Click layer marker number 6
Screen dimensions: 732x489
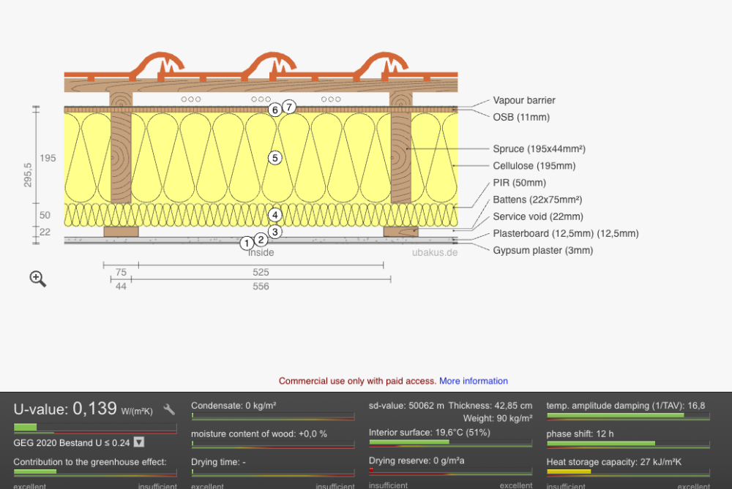coord(275,110)
